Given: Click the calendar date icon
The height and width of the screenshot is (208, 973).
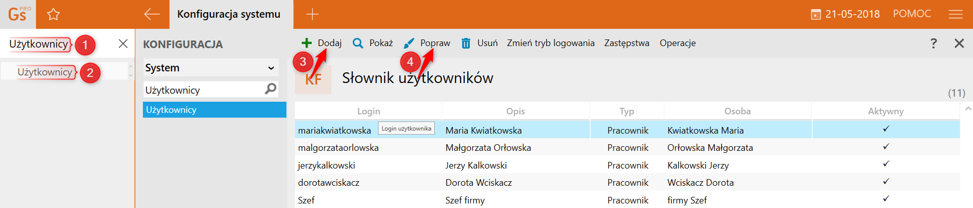Looking at the screenshot, I should (x=816, y=15).
